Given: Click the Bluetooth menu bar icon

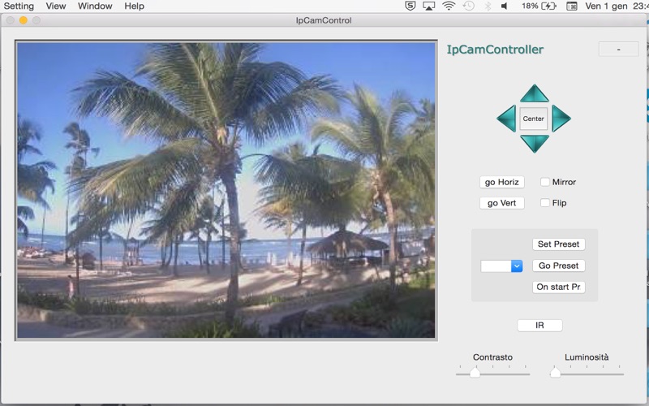Looking at the screenshot, I should coord(488,6).
